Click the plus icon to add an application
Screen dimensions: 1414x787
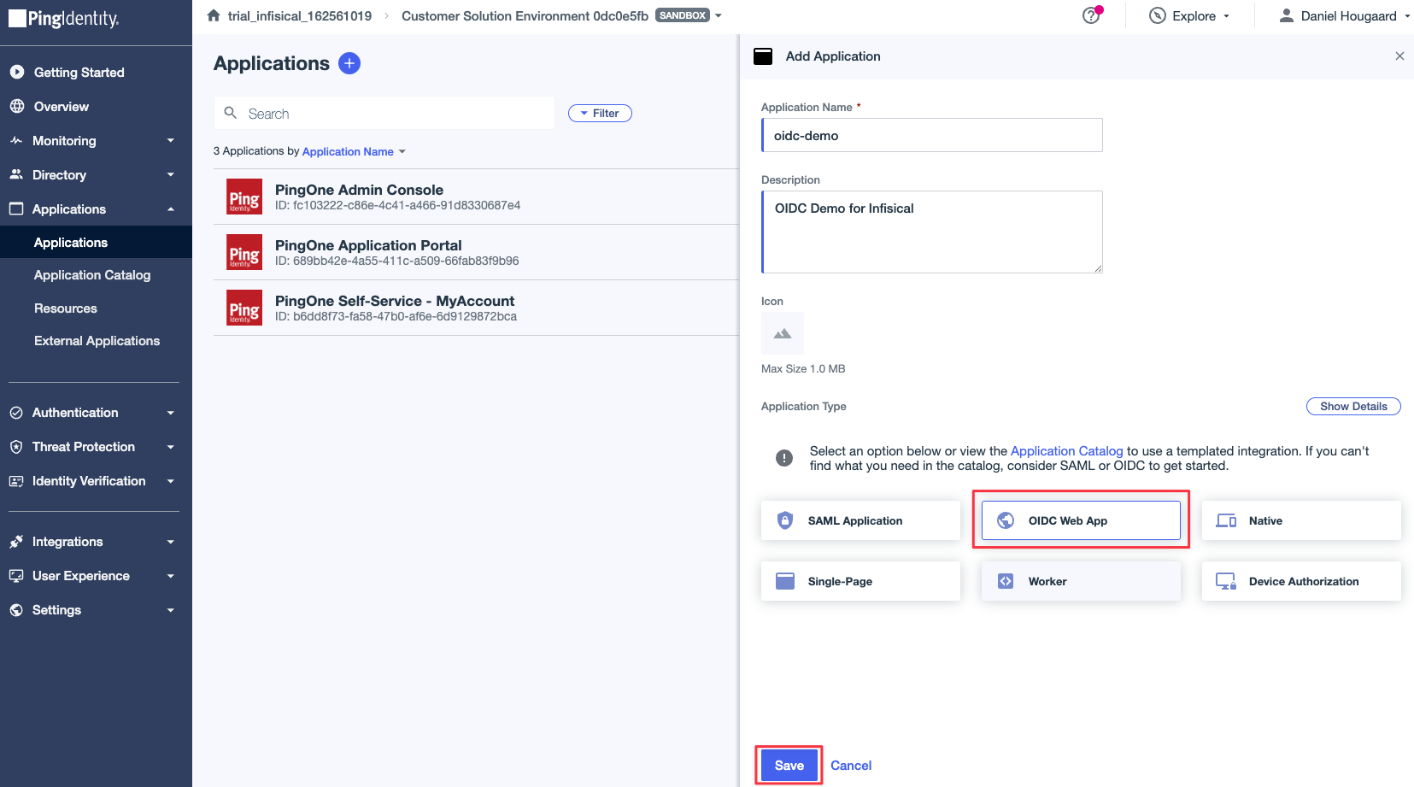point(349,63)
